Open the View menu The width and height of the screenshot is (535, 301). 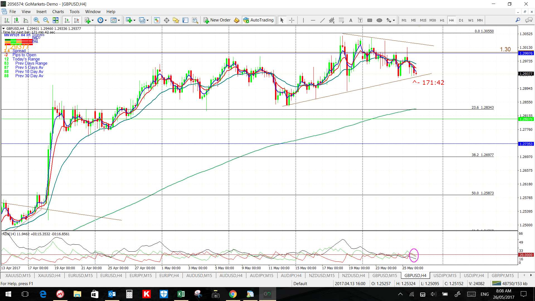click(26, 12)
